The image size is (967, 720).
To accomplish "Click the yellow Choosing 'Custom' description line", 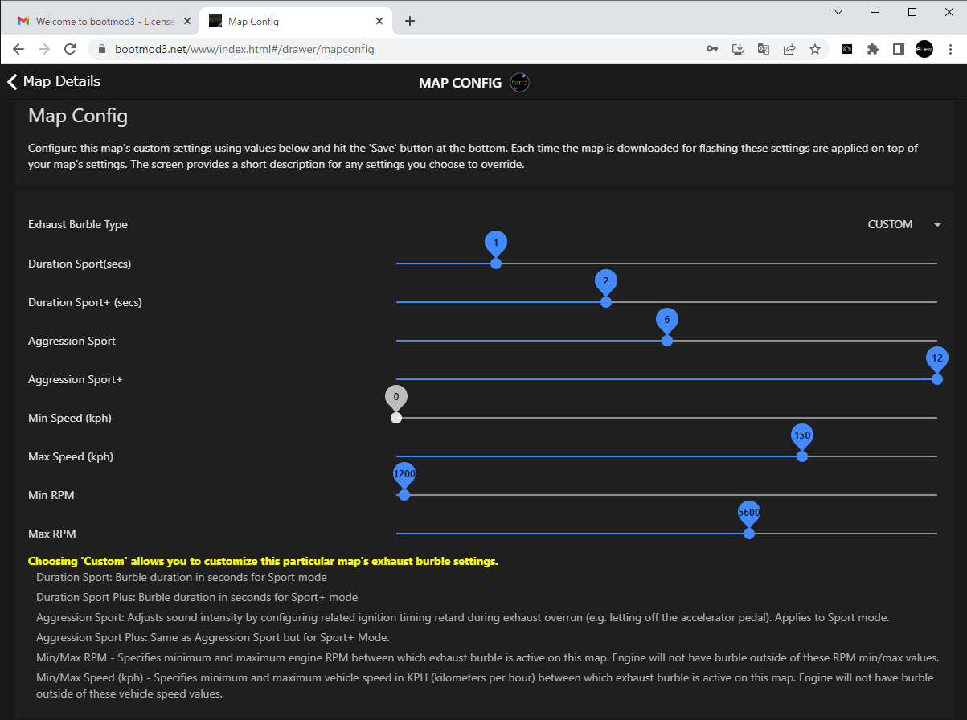I will (263, 561).
